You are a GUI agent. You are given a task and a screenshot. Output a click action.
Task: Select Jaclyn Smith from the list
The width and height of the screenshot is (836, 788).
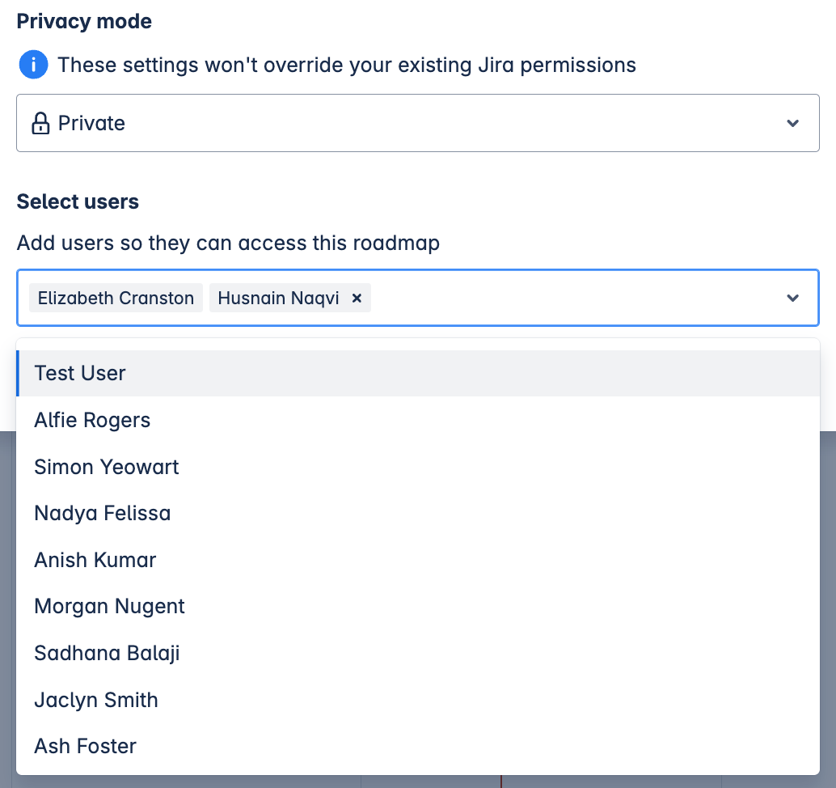coord(96,700)
